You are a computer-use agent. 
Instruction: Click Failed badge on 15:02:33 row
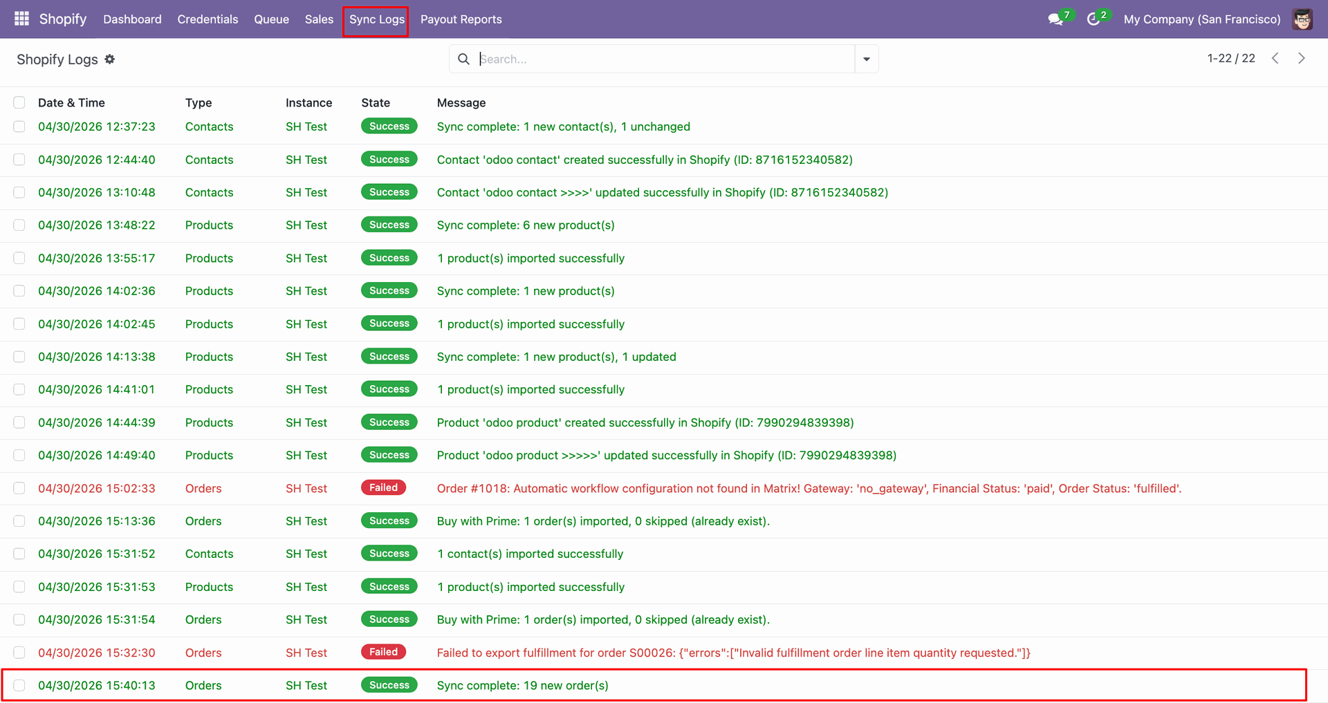coord(383,487)
